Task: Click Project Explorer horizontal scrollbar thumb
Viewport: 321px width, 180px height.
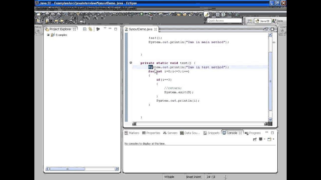Action: pyautogui.click(x=67, y=169)
